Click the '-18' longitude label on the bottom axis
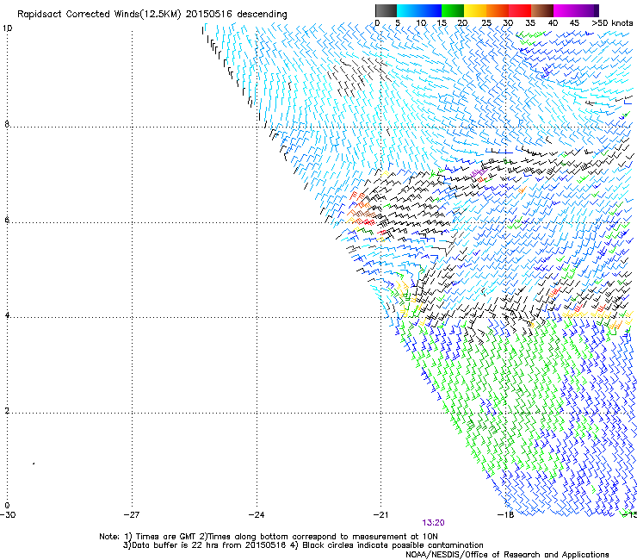 click(x=505, y=515)
